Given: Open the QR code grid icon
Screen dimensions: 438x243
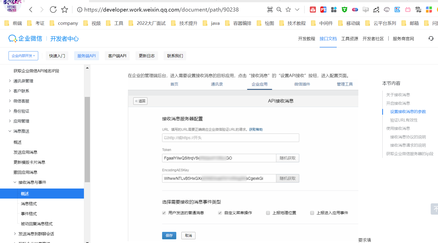Looking at the screenshot, I should 270,10.
